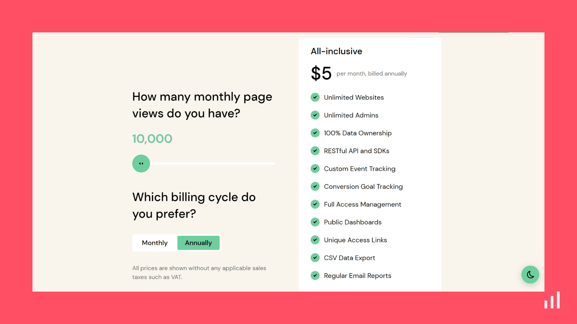Toggle the Monthly billing cycle option
This screenshot has height=324, width=577.
(154, 242)
